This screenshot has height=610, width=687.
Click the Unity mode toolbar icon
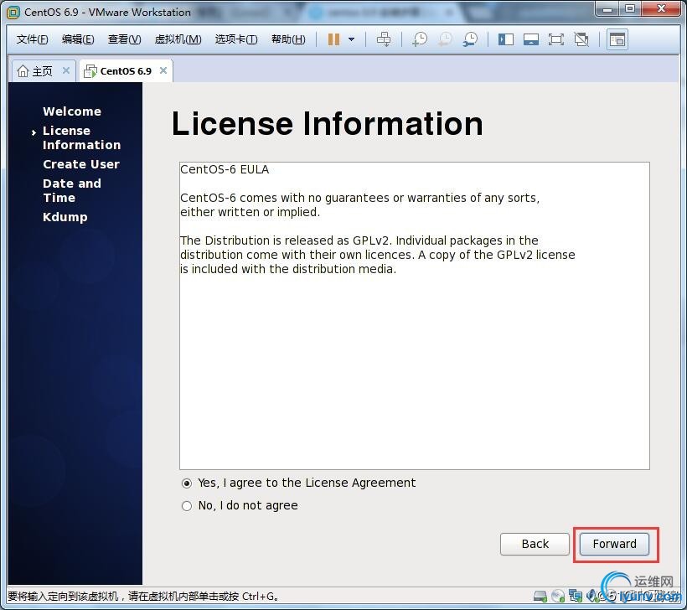click(x=581, y=39)
